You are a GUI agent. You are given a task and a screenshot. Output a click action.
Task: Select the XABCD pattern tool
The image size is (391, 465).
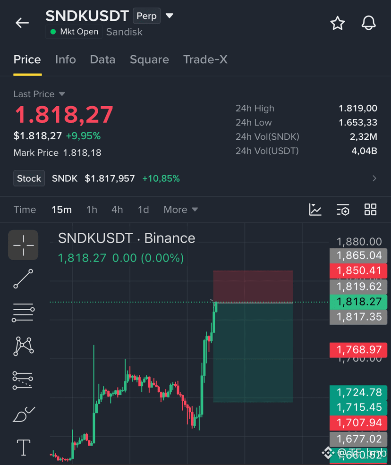[24, 346]
